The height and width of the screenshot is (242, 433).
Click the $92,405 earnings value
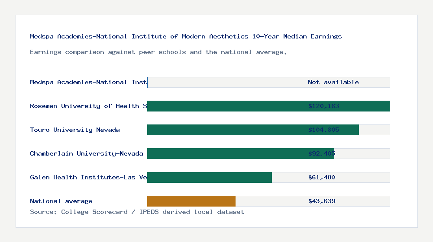322,153
